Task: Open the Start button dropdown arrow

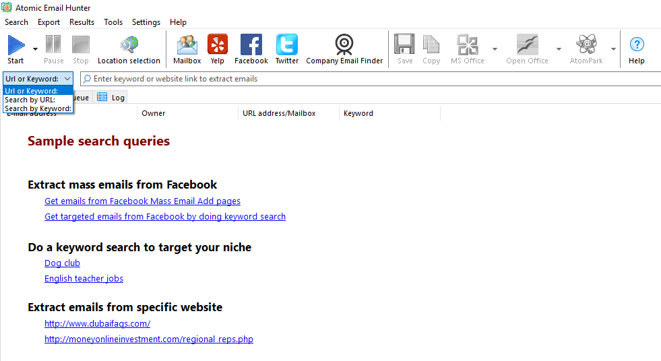Action: click(x=36, y=49)
